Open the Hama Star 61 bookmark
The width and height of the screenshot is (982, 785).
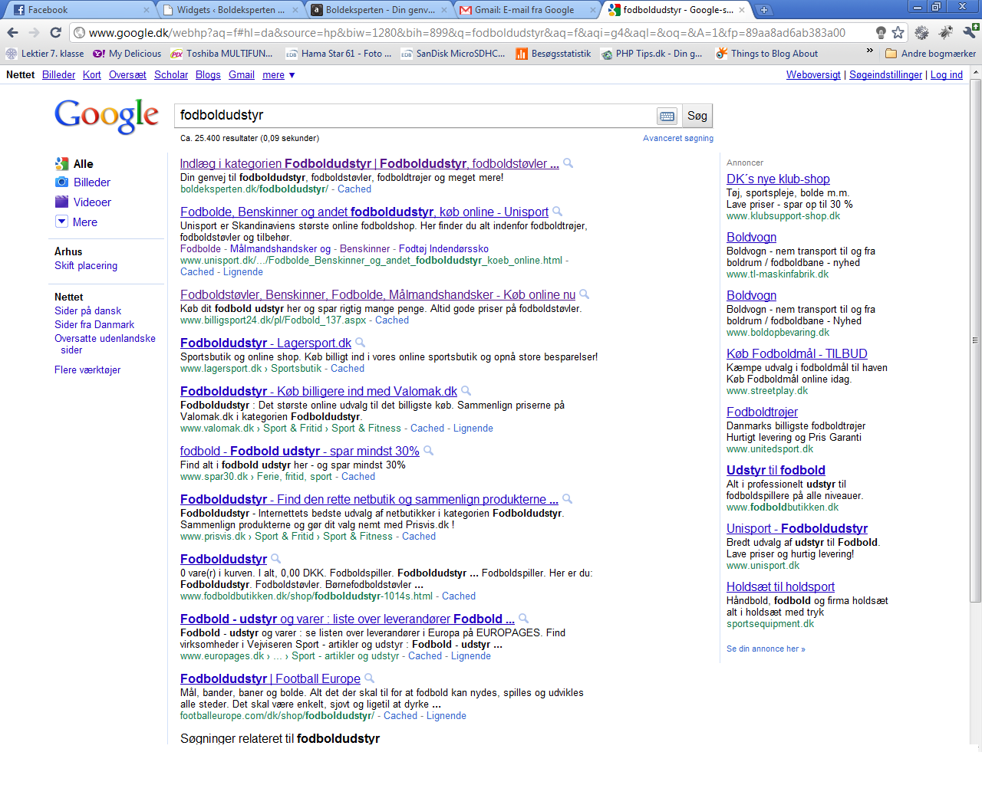(338, 54)
